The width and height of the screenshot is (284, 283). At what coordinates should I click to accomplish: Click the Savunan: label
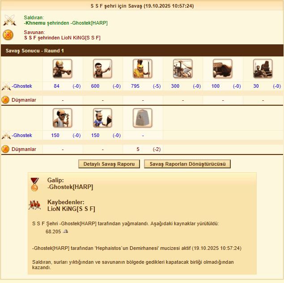click(34, 32)
